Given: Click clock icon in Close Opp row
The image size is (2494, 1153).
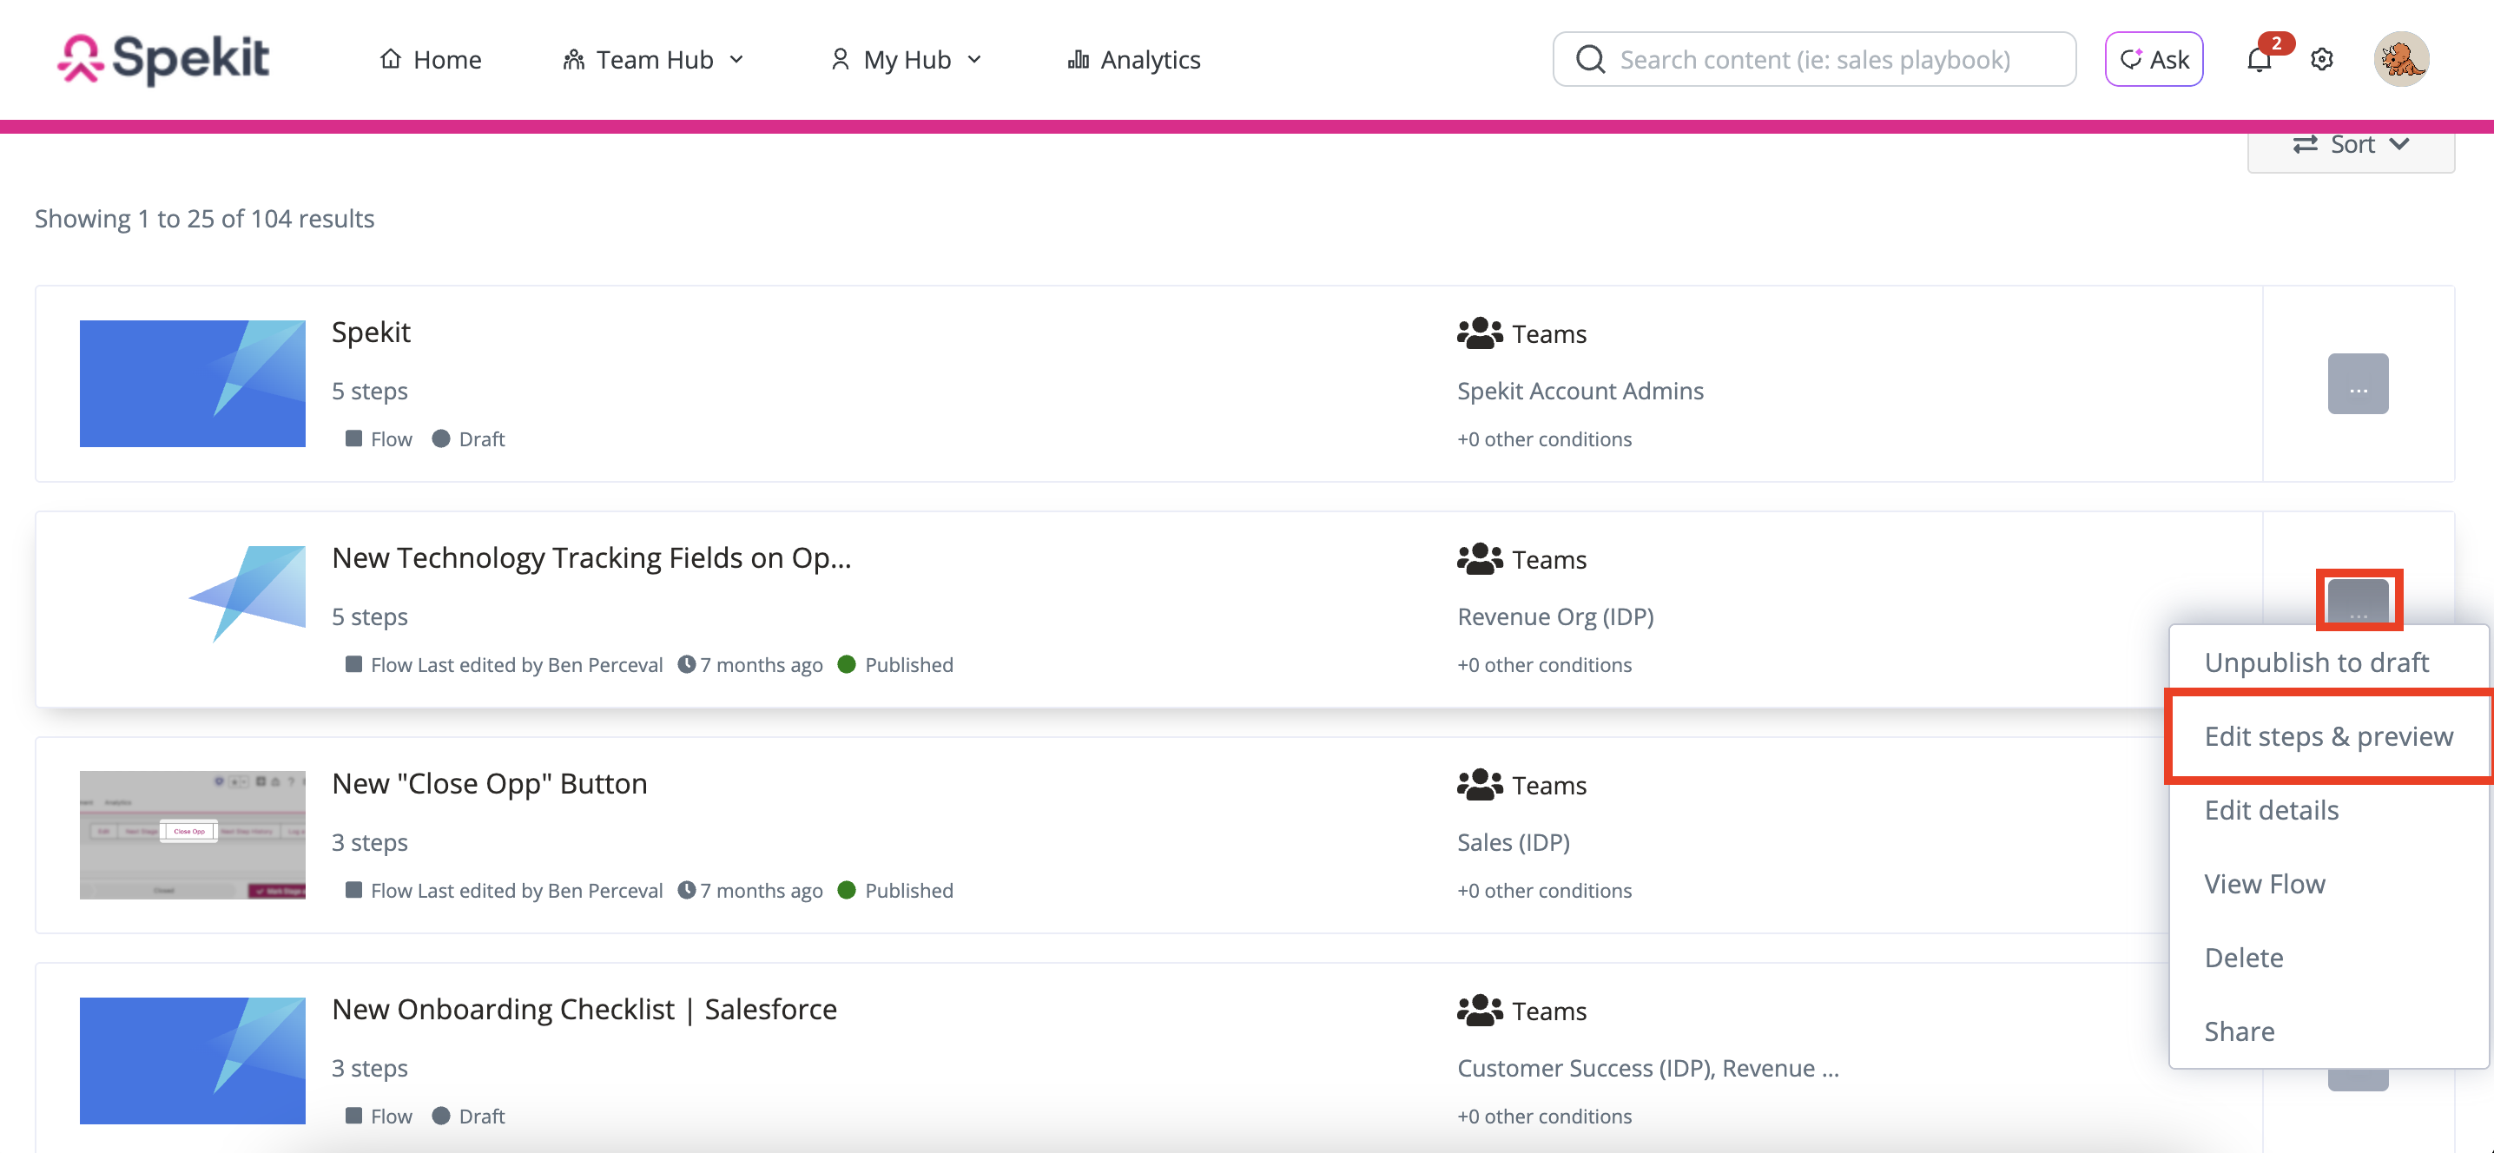Looking at the screenshot, I should point(686,890).
